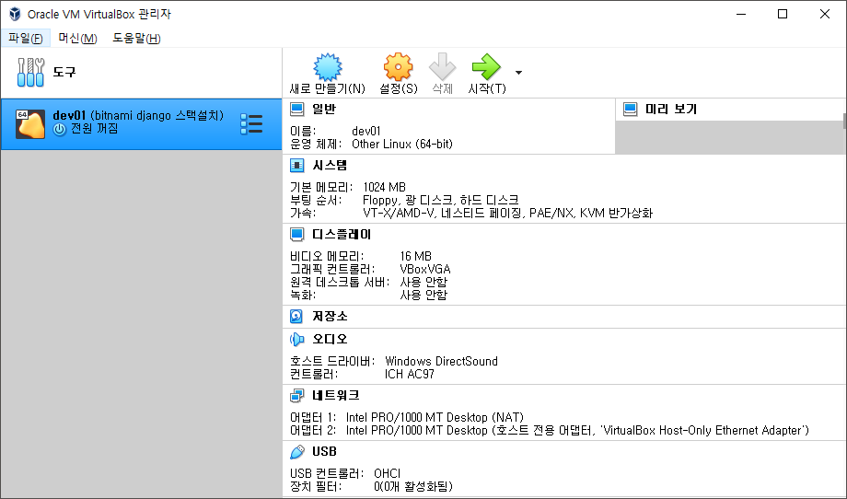Select the 도구 tools entry
The width and height of the screenshot is (847, 499).
point(141,73)
